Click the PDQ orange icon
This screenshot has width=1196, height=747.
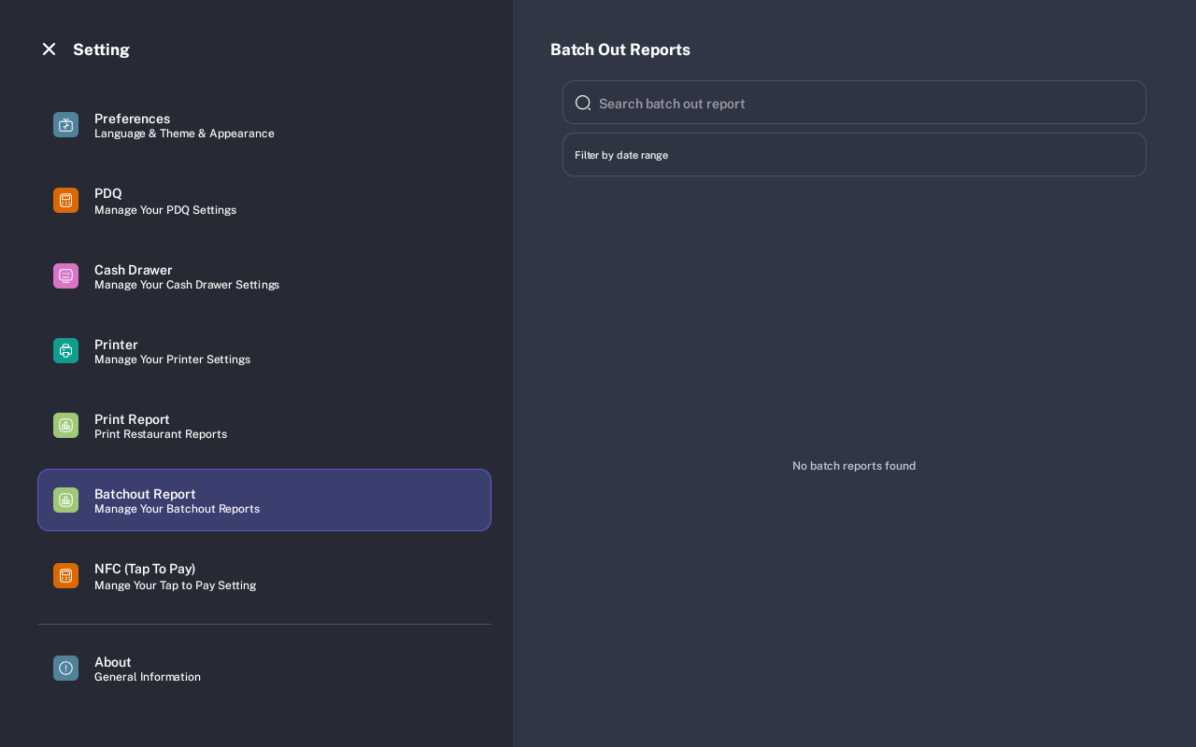point(65,201)
